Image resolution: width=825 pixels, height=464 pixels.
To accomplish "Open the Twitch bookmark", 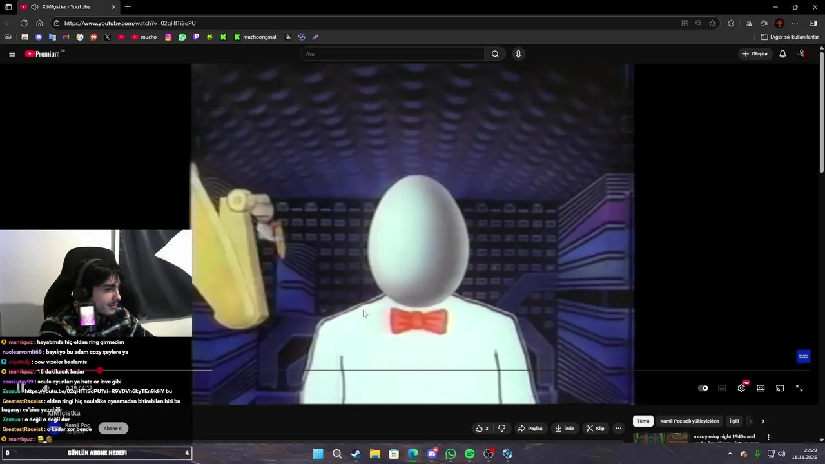I will coord(196,37).
